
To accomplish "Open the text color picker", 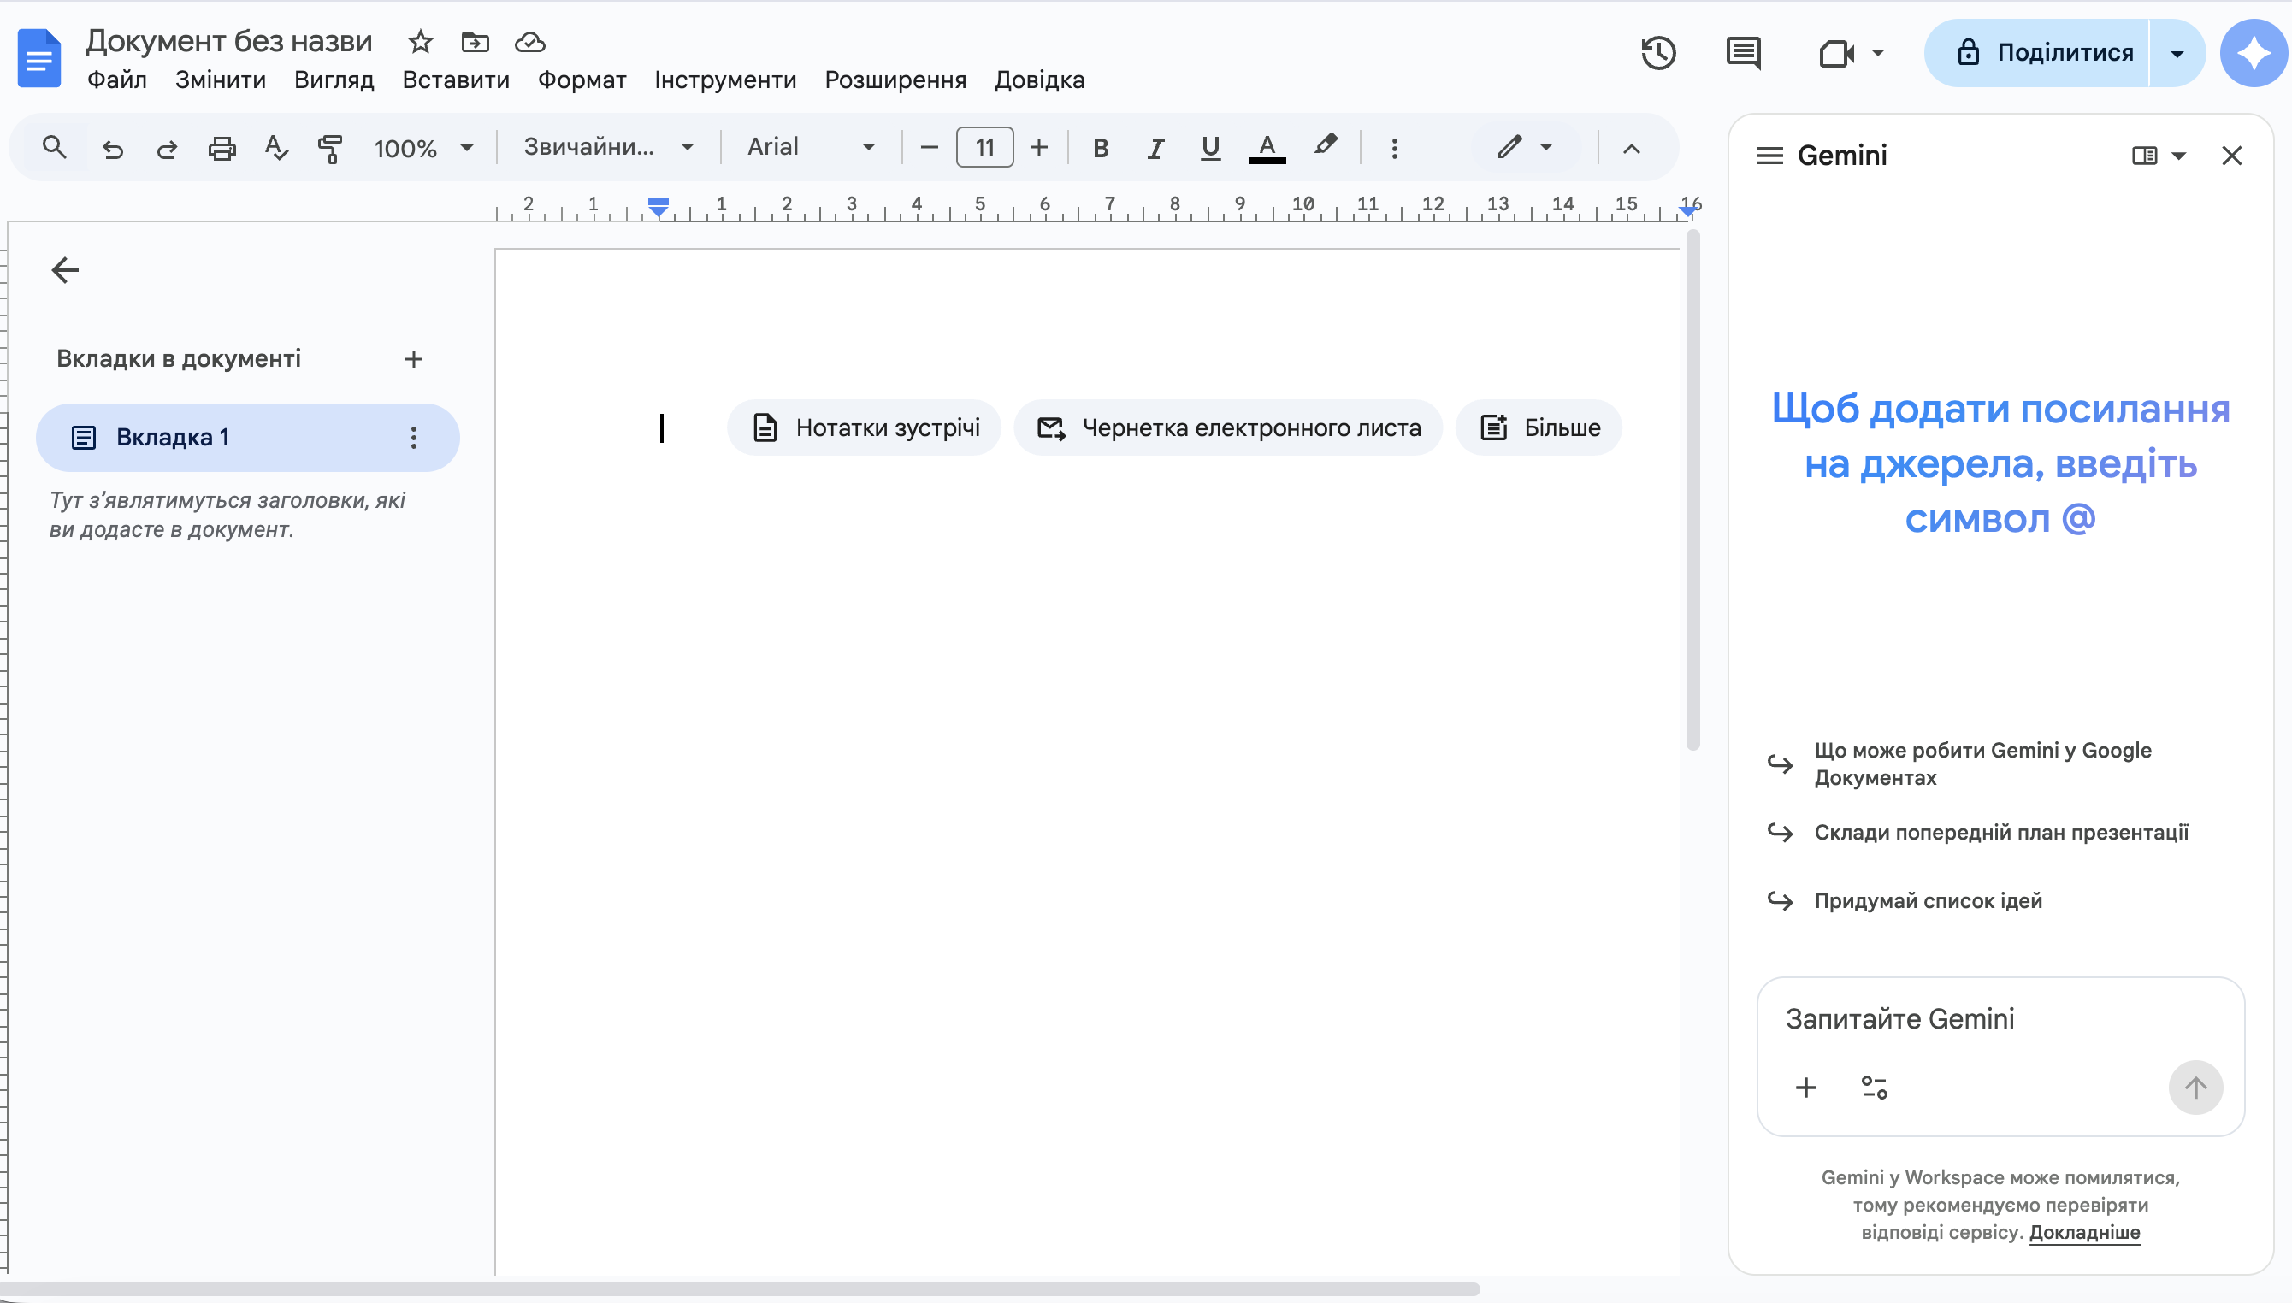I will 1267,148.
